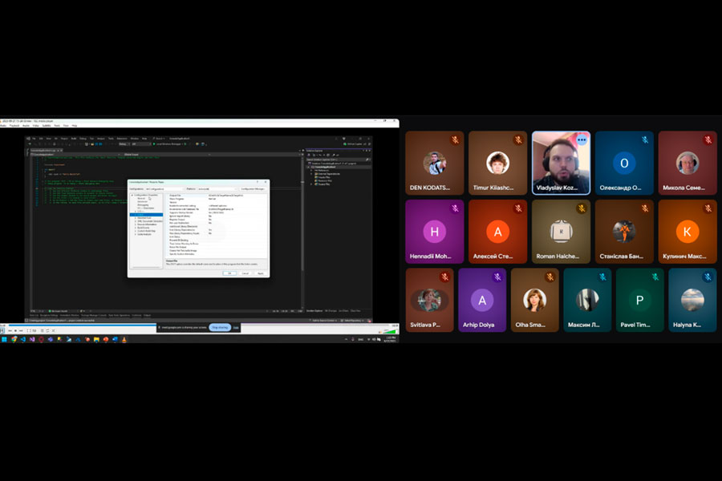Screen dimensions: 722x481
Task: Click muted mic icon on Микола Семе... tile
Action: click(x=708, y=139)
